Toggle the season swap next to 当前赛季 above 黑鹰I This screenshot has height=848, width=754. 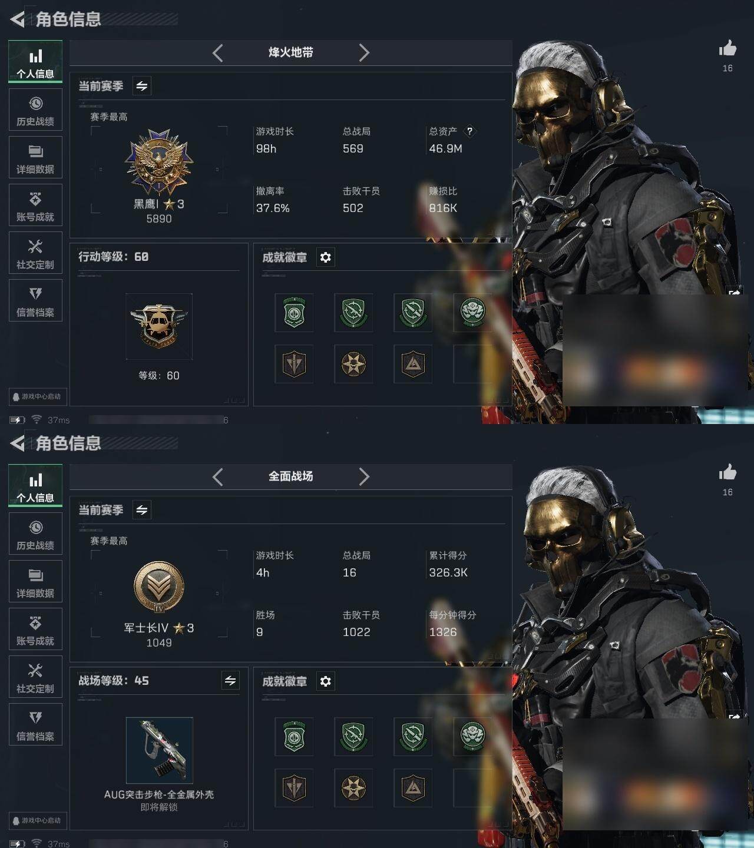[x=142, y=86]
